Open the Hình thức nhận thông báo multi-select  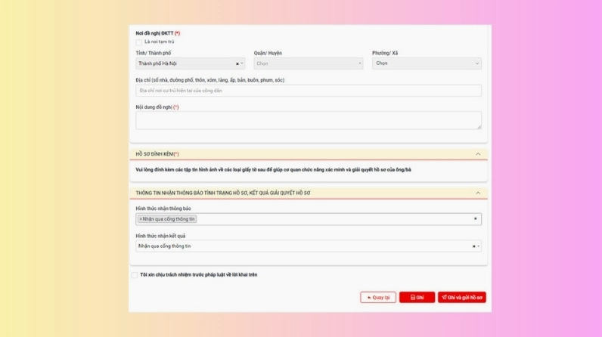pos(333,219)
